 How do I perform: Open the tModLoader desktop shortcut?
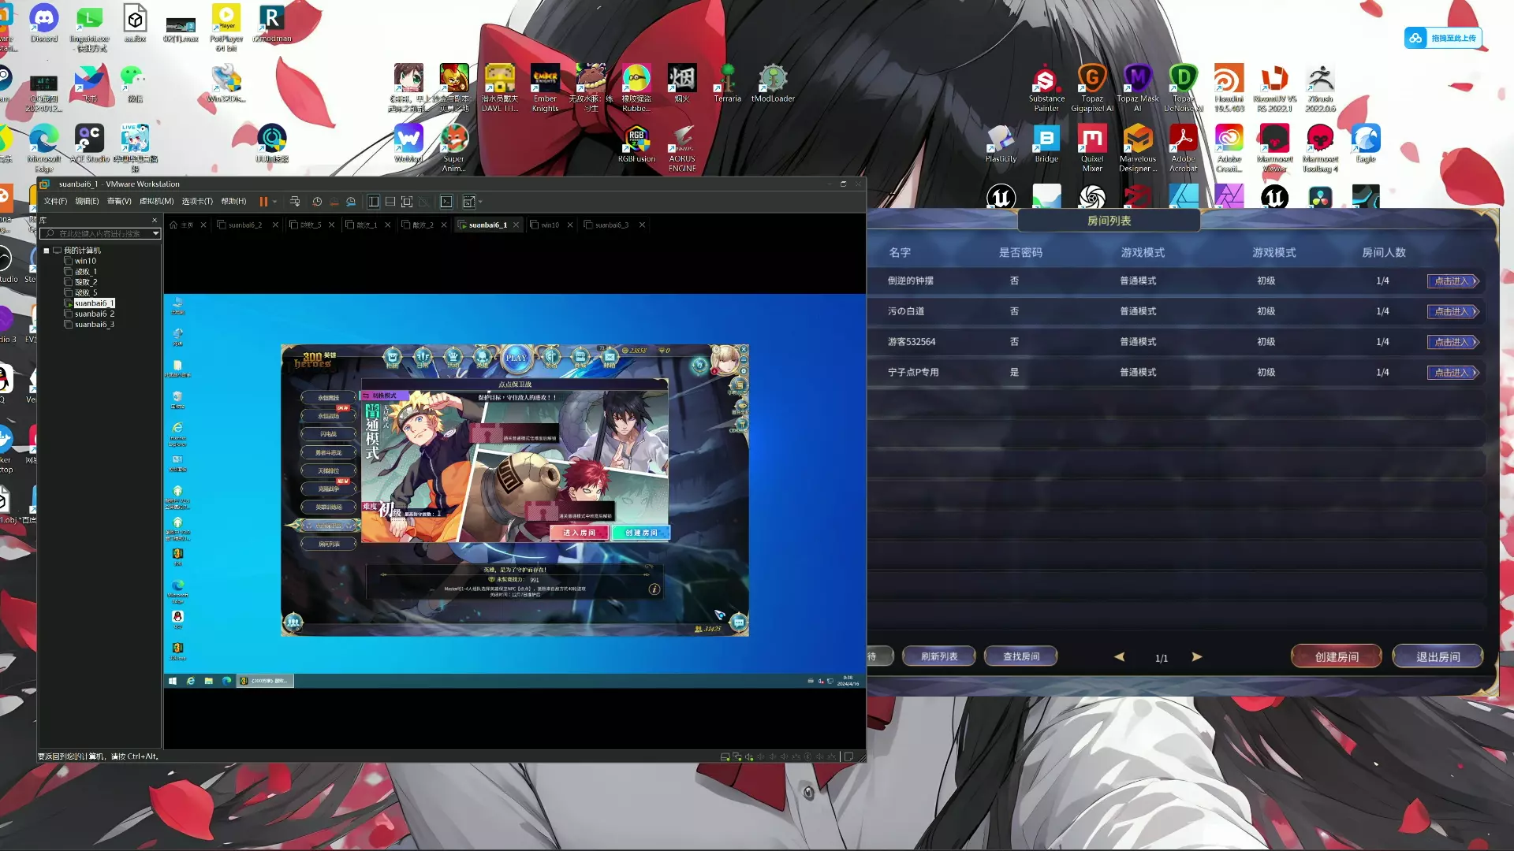point(773,83)
